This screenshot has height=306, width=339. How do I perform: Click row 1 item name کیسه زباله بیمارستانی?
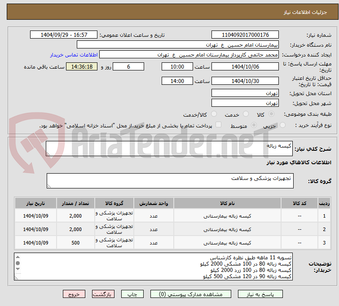click(227, 216)
